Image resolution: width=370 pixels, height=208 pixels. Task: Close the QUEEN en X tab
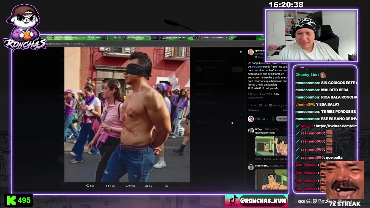226,38
